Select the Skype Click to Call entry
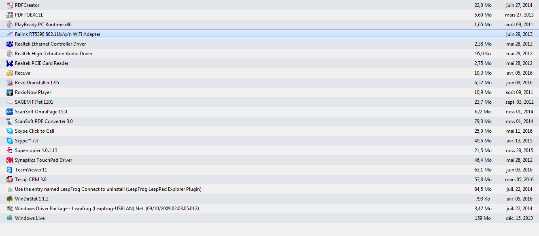The width and height of the screenshot is (539, 236). 34,131
